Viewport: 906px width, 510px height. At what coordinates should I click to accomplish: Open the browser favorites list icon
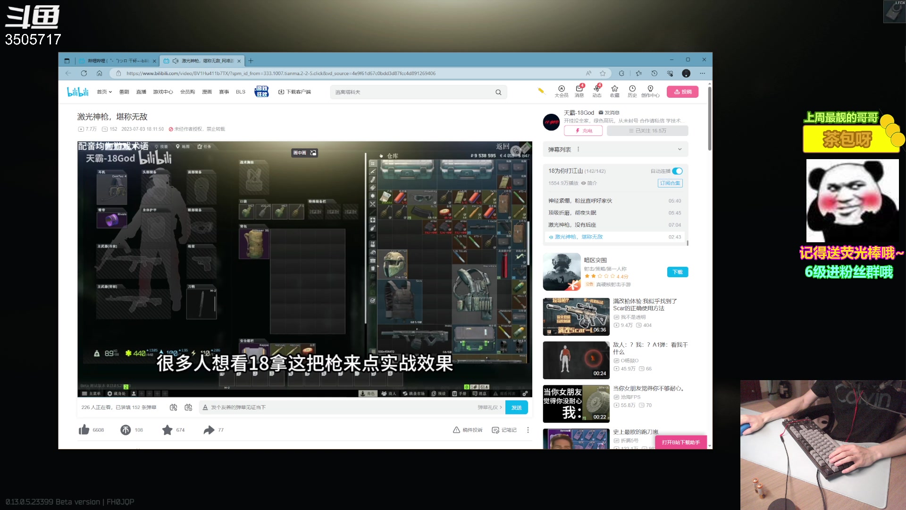pos(638,73)
